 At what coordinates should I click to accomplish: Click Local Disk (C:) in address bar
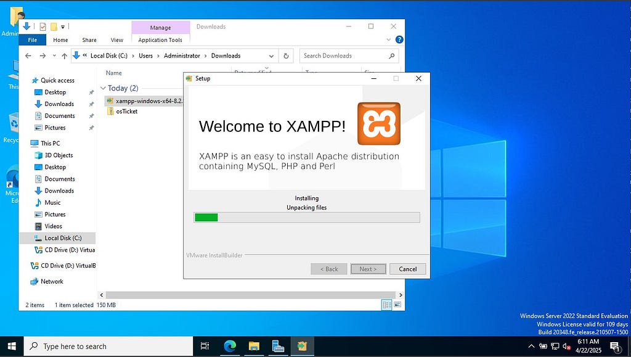point(108,55)
